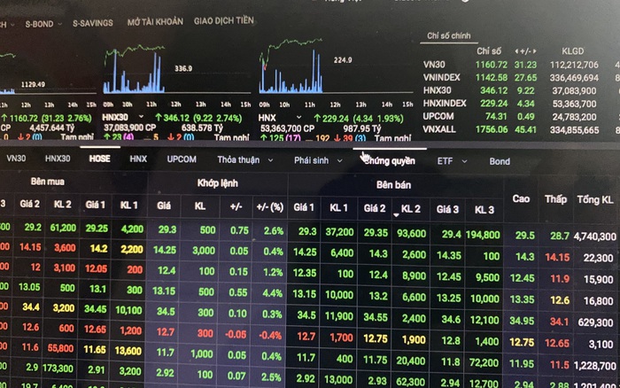This screenshot has height=388, width=620.
Task: Expand the Phái sinh dropdown
Action: point(318,161)
